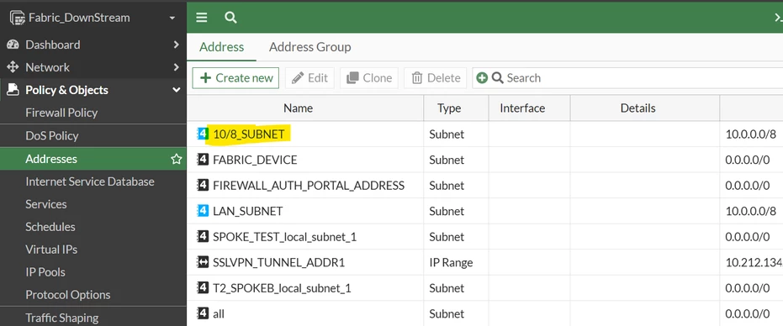Screen dimensions: 783x326
Task: Open Protocol Options menu item
Action: coord(68,295)
